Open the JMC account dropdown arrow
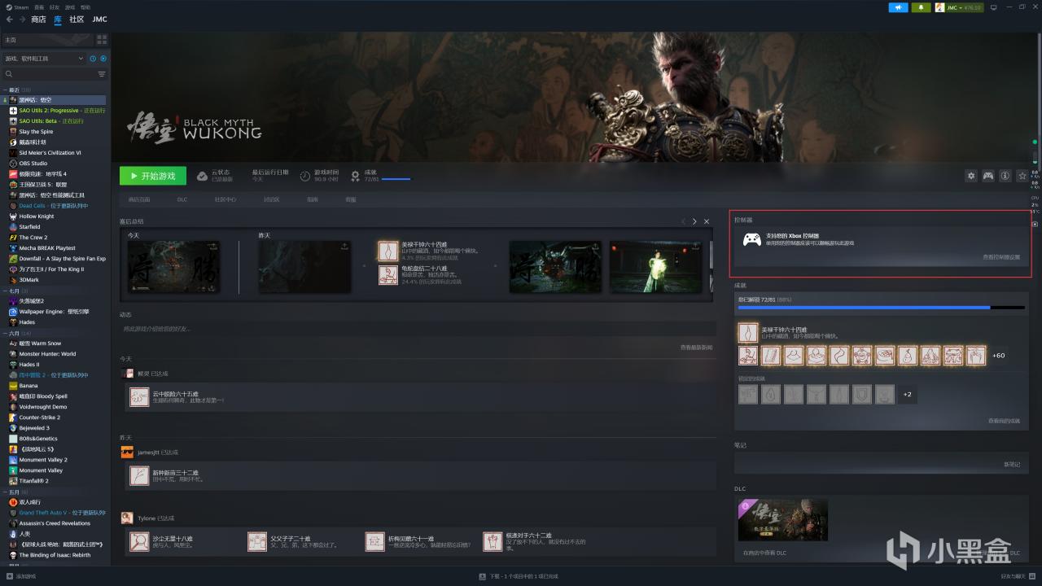The image size is (1042, 586). point(961,7)
